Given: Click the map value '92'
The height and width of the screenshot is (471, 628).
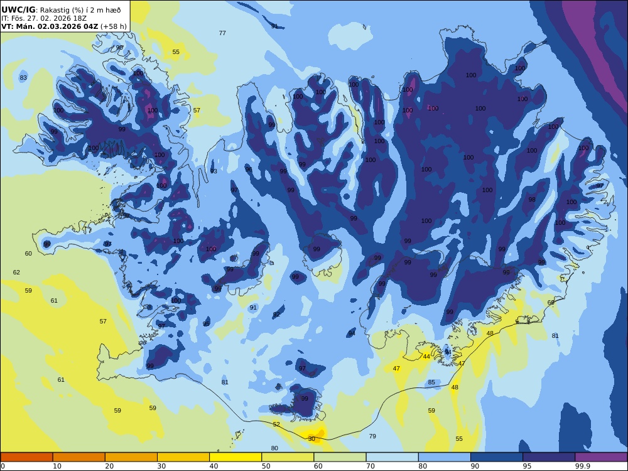Looking at the screenshot, I should pyautogui.click(x=276, y=315).
